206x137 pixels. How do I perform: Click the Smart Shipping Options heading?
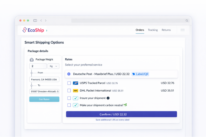pyautogui.click(x=44, y=42)
